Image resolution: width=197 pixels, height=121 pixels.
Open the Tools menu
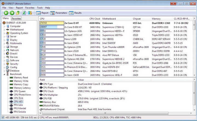(40, 8)
